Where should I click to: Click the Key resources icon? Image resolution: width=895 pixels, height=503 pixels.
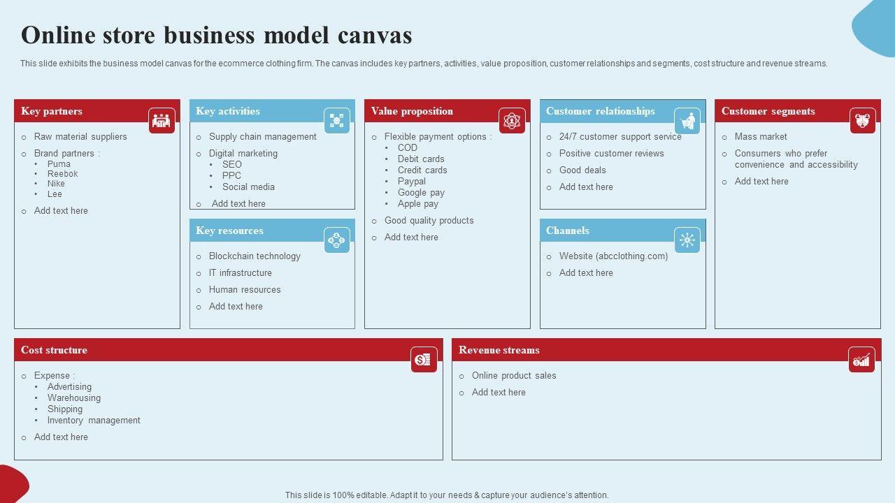pyautogui.click(x=337, y=240)
